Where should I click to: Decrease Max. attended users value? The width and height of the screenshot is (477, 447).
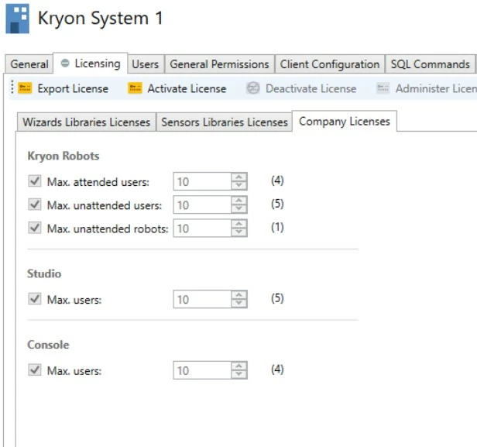point(239,185)
